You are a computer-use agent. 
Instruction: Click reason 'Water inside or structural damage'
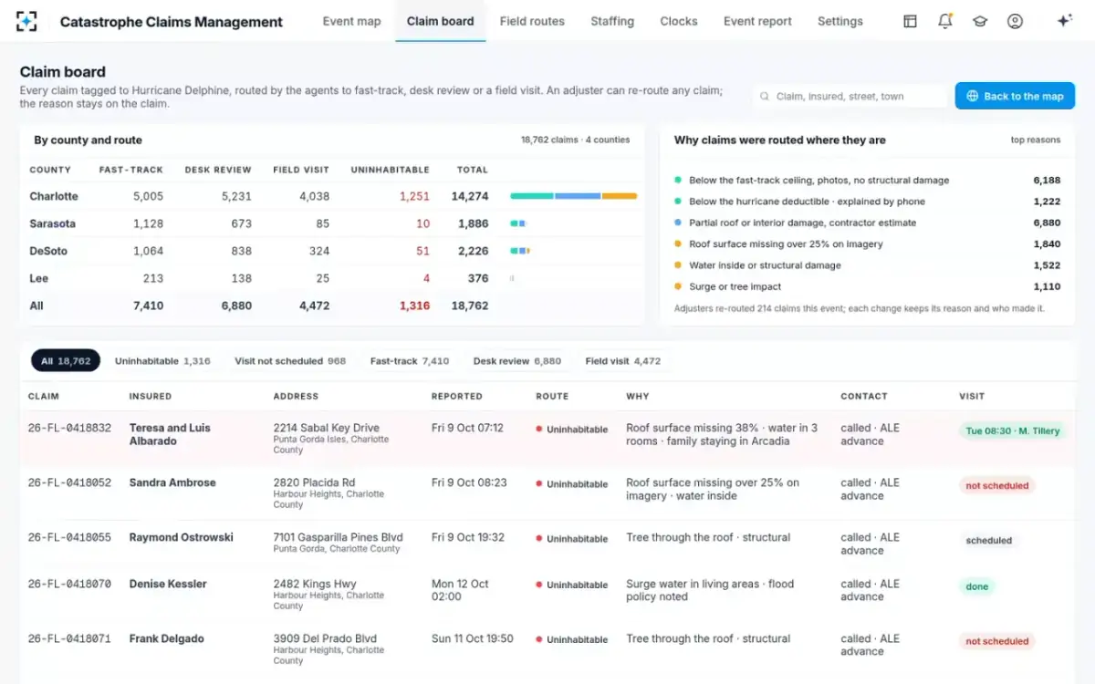pos(765,265)
